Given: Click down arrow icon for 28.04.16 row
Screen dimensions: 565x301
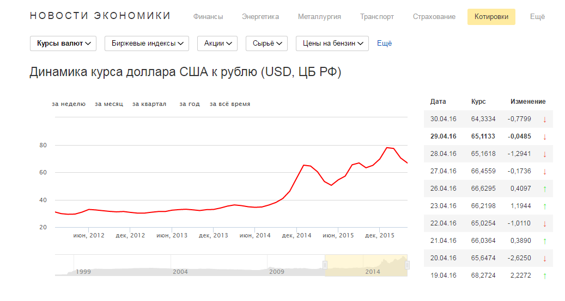Looking at the screenshot, I should tap(544, 154).
